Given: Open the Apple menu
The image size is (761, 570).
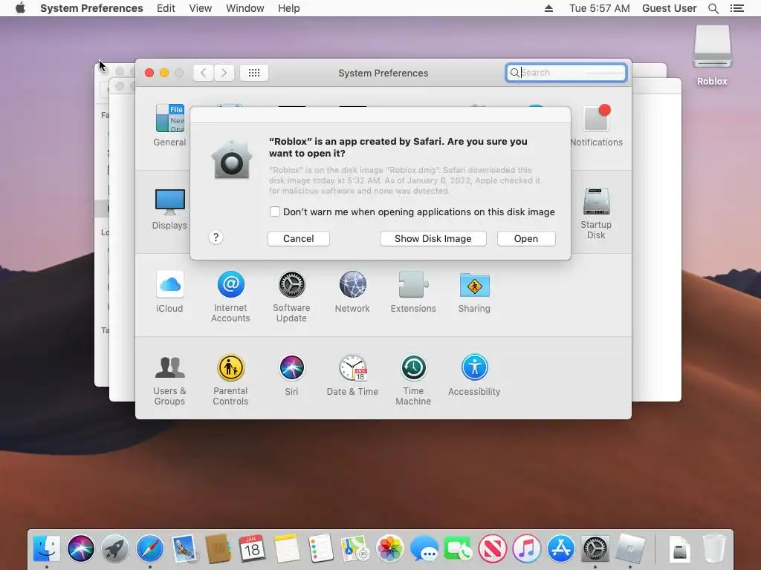Looking at the screenshot, I should coord(20,8).
